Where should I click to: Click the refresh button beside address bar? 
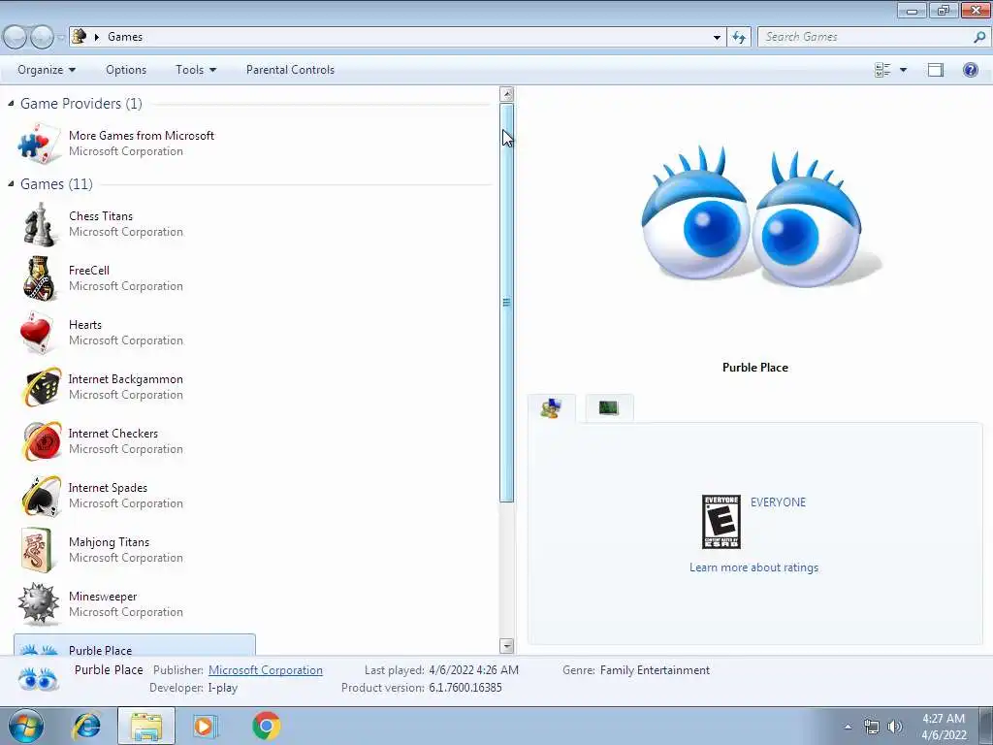pos(739,37)
